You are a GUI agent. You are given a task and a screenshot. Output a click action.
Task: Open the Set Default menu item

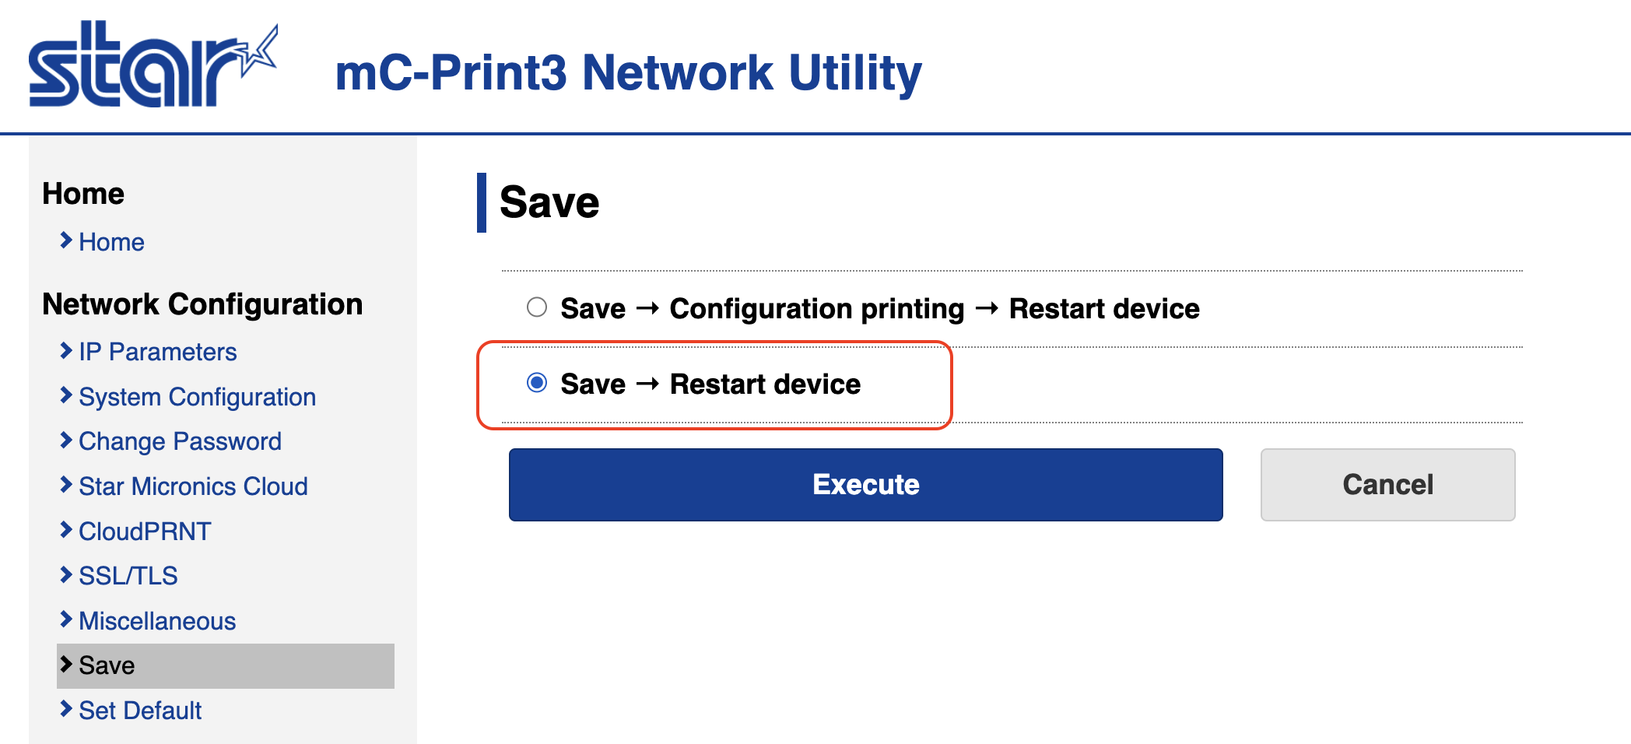(x=140, y=711)
